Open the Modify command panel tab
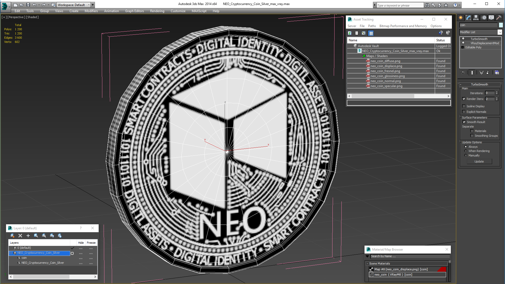 (x=468, y=18)
